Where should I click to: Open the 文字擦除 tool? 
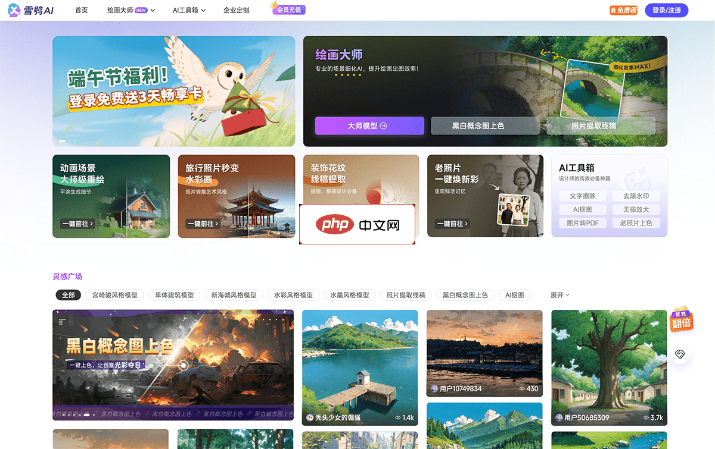(583, 196)
